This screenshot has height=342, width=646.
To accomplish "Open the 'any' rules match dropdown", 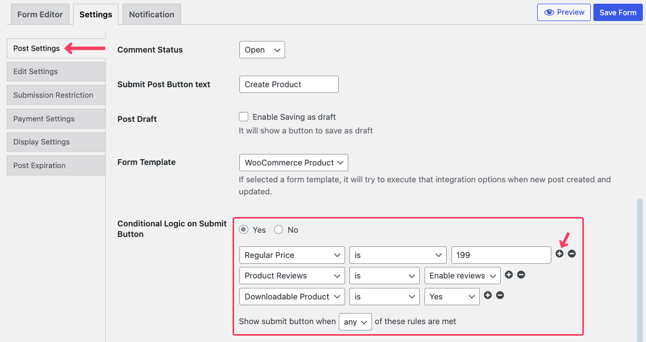I will click(355, 322).
